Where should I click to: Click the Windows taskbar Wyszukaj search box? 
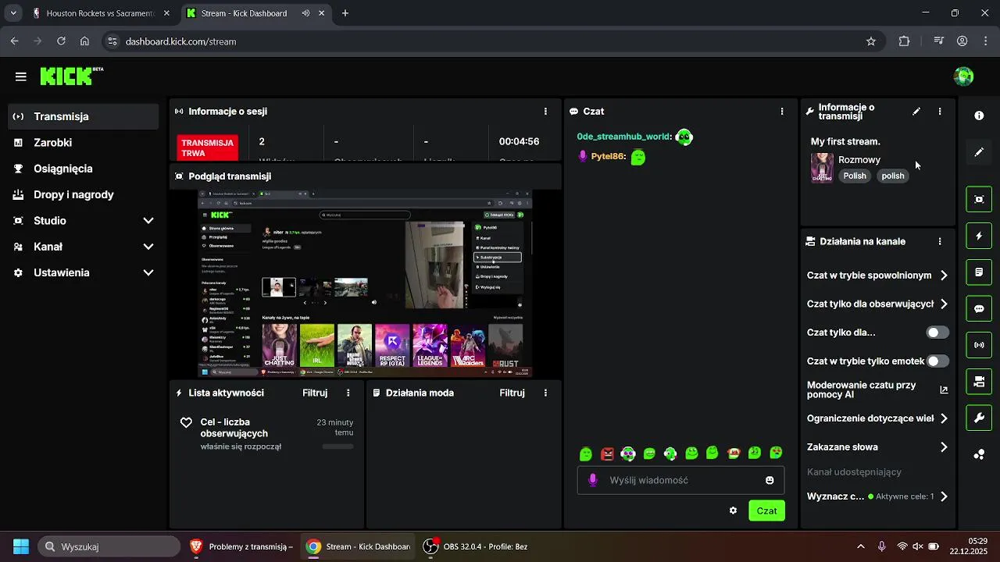pyautogui.click(x=109, y=546)
